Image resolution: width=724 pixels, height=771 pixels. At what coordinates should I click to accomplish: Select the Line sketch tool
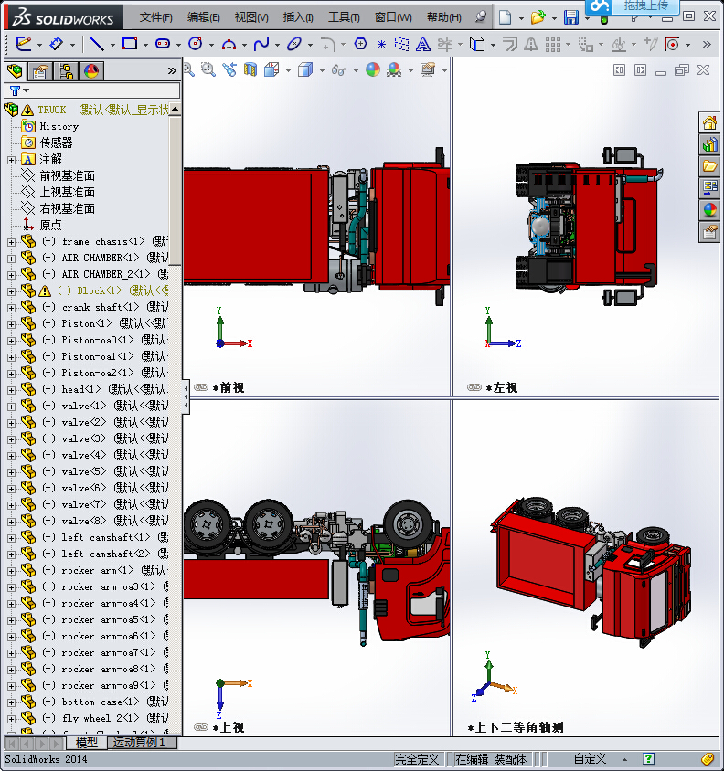point(97,44)
